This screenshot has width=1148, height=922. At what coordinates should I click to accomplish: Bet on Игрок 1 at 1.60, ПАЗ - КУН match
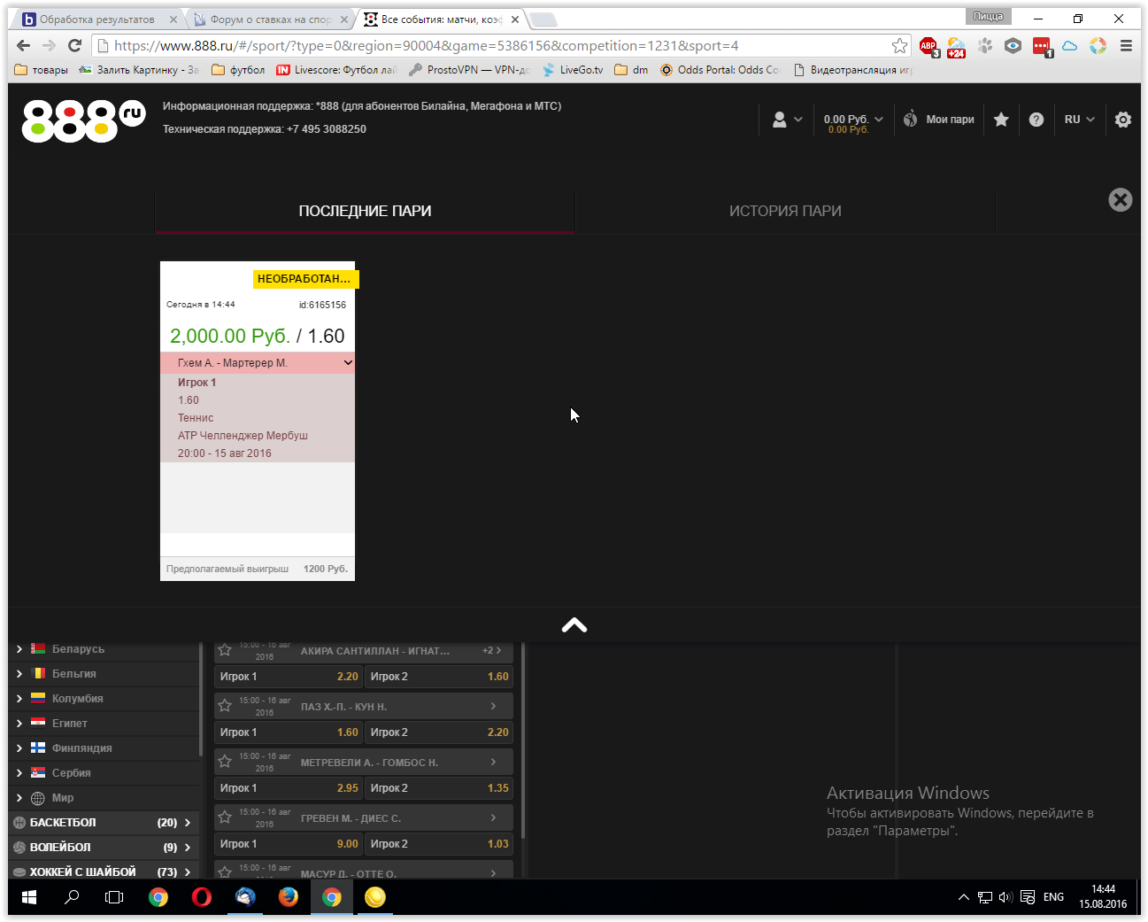tap(289, 732)
